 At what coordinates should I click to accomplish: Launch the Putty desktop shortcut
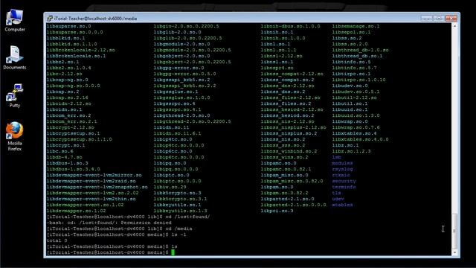(x=15, y=95)
